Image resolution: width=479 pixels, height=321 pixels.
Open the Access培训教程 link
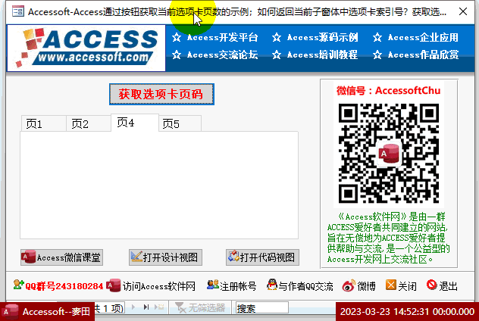[323, 55]
